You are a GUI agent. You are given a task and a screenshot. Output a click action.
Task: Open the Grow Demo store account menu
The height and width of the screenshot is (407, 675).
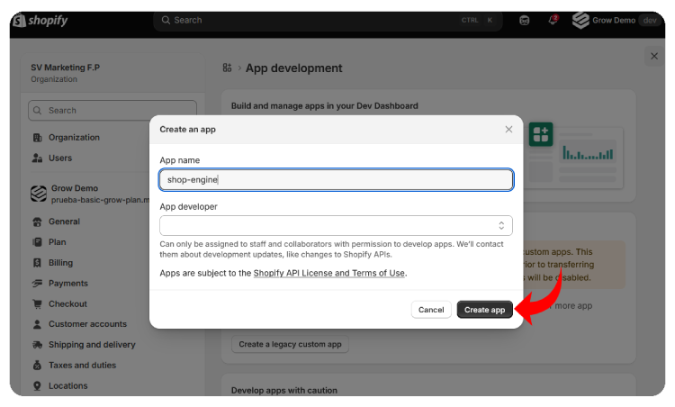(616, 20)
